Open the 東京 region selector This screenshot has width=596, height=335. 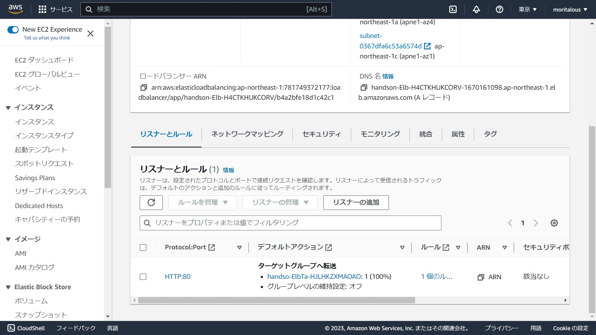point(527,9)
